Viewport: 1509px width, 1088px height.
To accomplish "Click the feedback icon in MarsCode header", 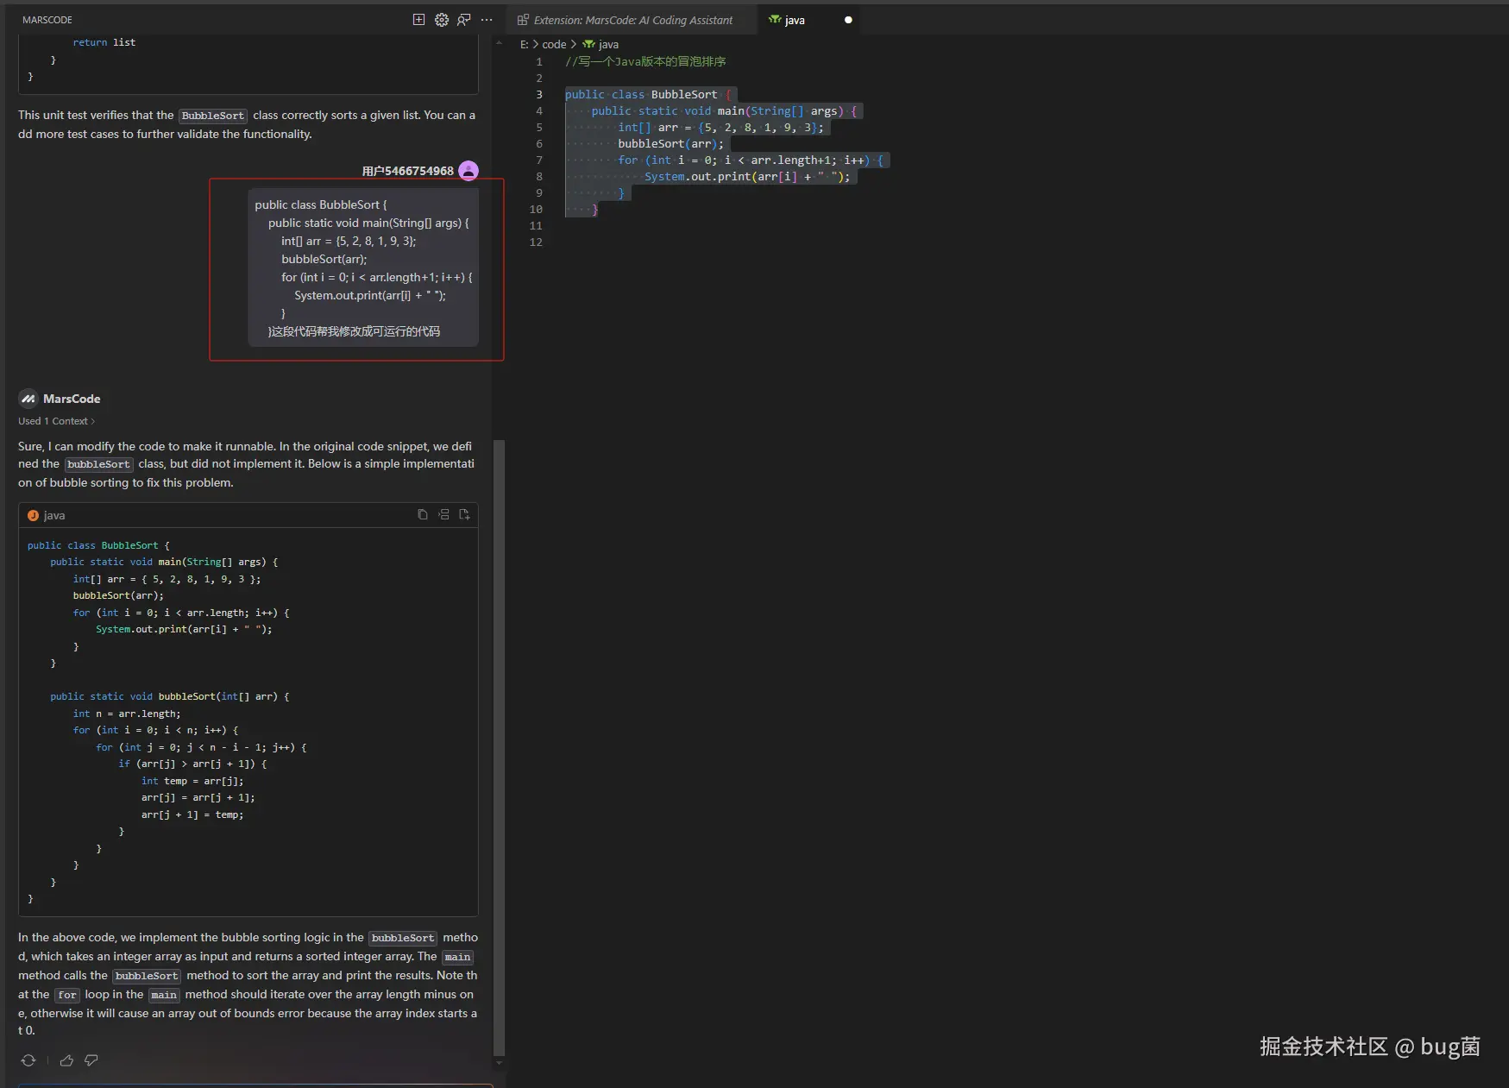I will [x=464, y=20].
